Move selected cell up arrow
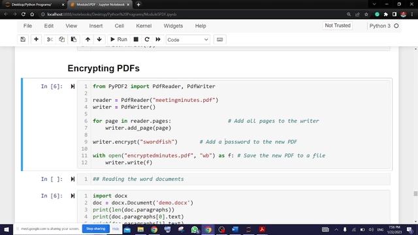This screenshot has height=235, width=418. pos(88,39)
